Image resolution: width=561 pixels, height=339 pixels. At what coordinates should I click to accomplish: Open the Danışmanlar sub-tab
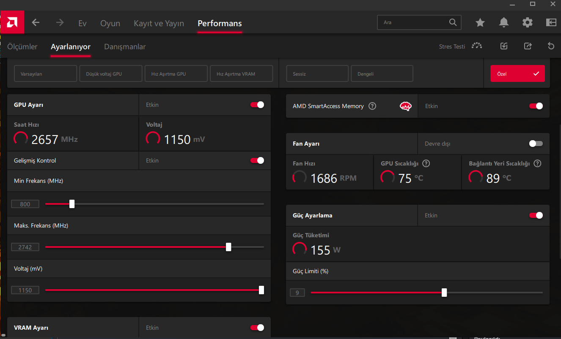[x=125, y=46]
